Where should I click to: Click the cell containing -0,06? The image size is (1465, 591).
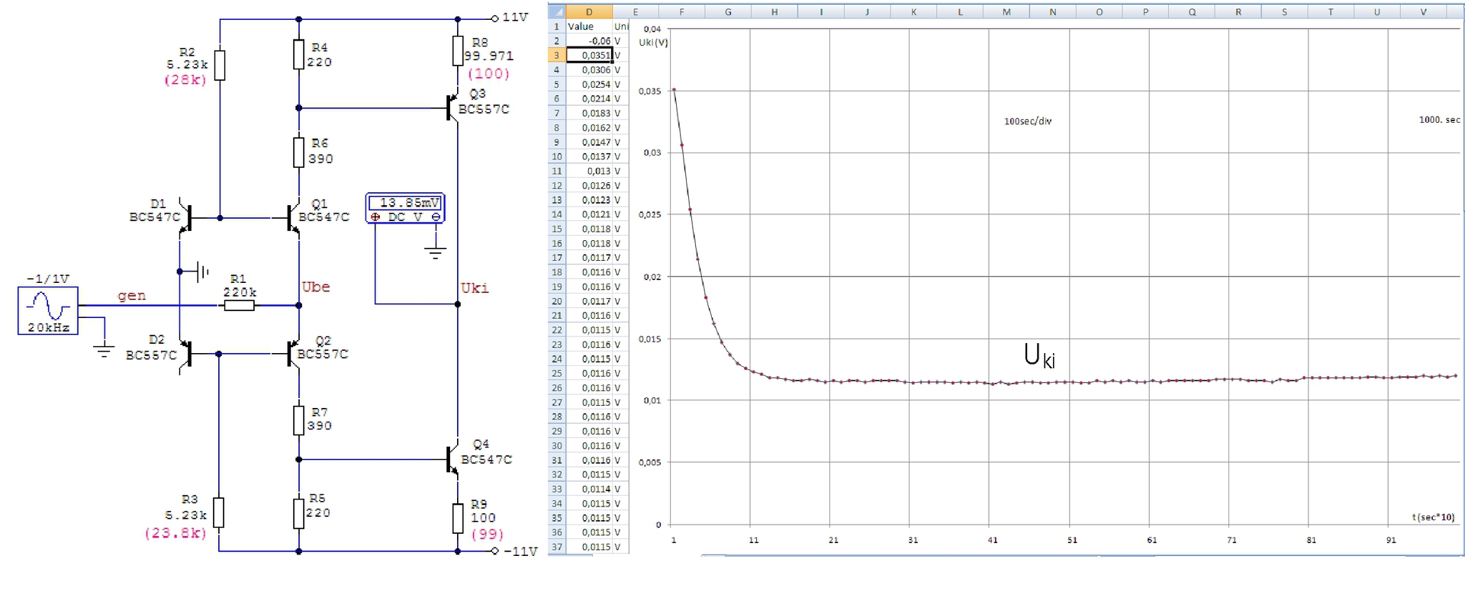(589, 40)
